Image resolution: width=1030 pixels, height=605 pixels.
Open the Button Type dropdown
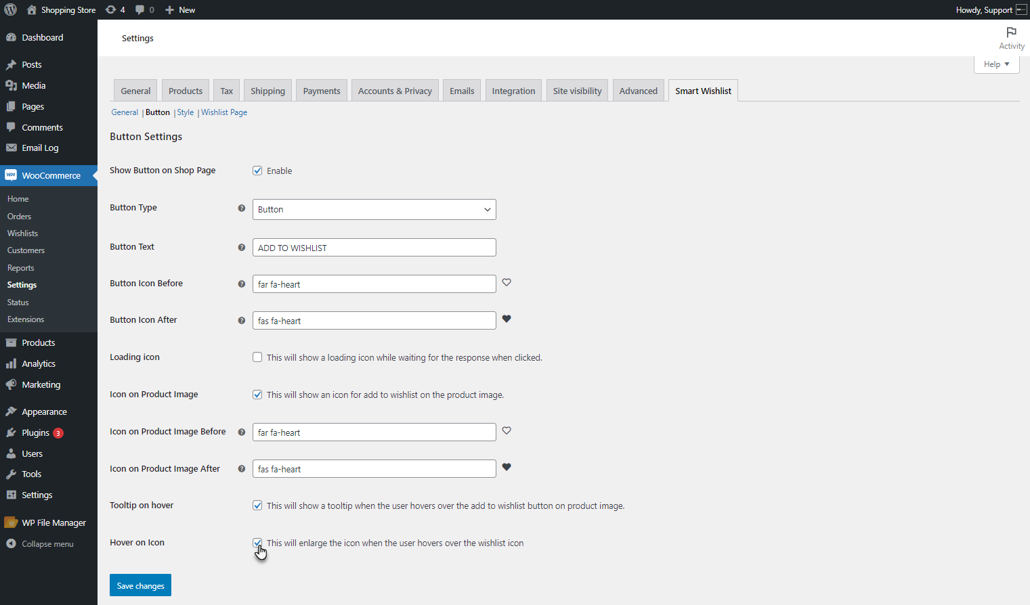[x=374, y=209]
